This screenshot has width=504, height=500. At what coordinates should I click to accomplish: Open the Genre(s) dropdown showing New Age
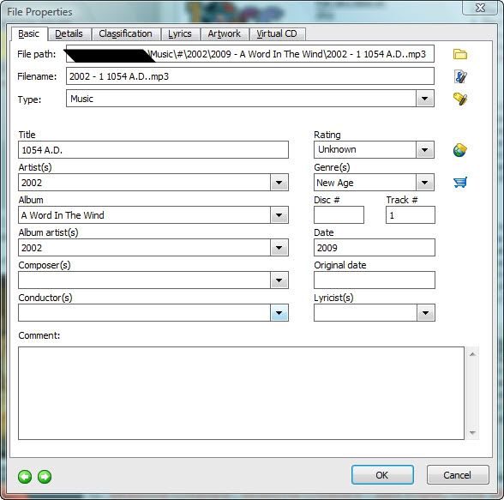[x=424, y=183]
